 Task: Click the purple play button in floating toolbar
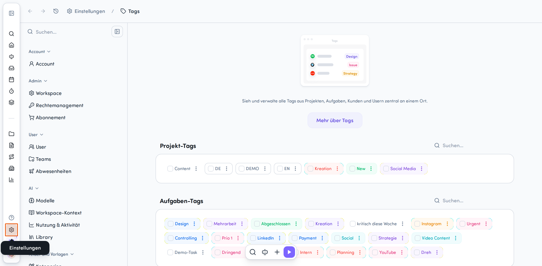289,252
